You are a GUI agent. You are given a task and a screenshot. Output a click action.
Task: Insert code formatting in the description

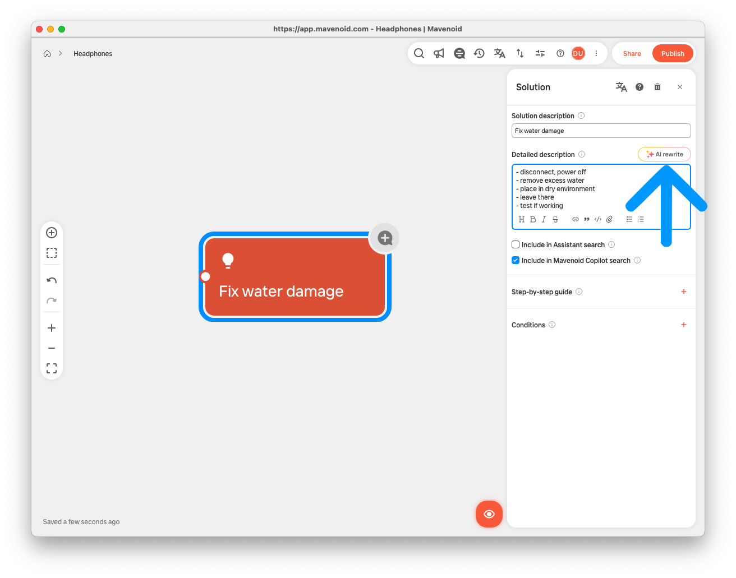[x=598, y=219]
